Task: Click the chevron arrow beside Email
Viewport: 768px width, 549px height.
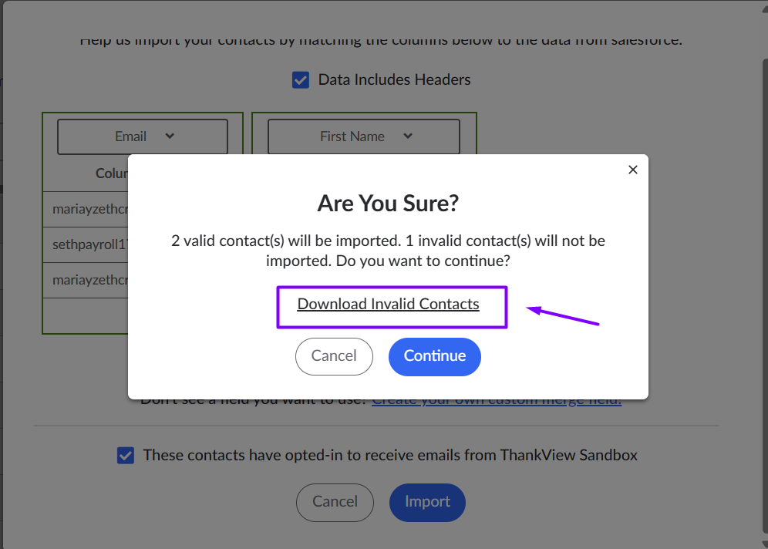Action: pos(170,136)
